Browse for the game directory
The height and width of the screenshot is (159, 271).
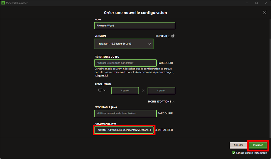click(x=165, y=63)
